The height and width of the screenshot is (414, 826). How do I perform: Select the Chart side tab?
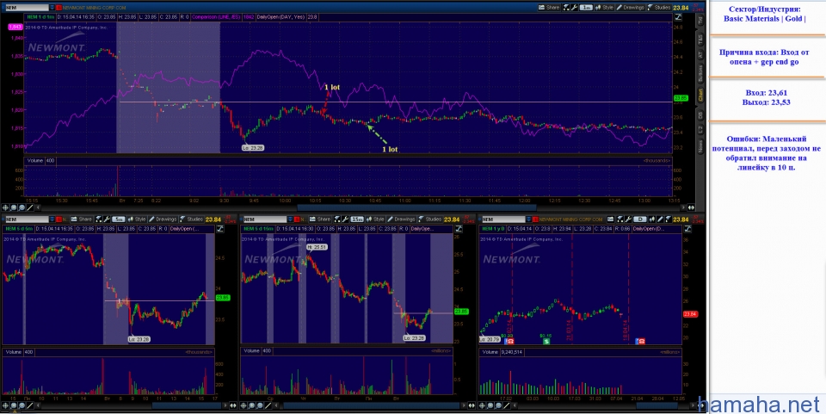pos(700,96)
